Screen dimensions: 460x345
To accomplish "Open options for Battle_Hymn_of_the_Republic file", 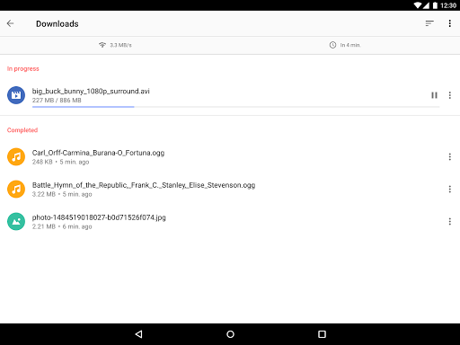I will pos(449,189).
